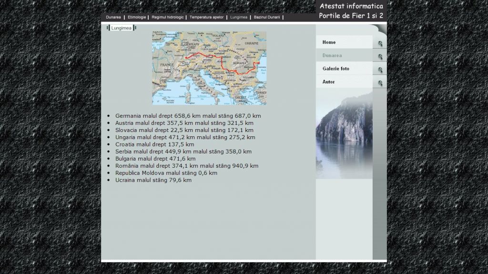The image size is (488, 274).
Task: Open Regimul hidrologic in top menu
Action: (167, 17)
